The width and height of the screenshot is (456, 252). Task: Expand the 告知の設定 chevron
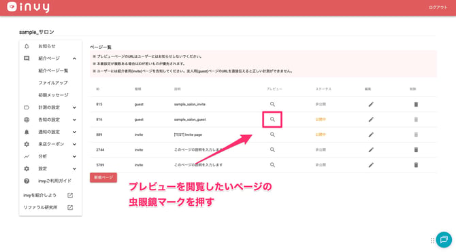(x=74, y=120)
